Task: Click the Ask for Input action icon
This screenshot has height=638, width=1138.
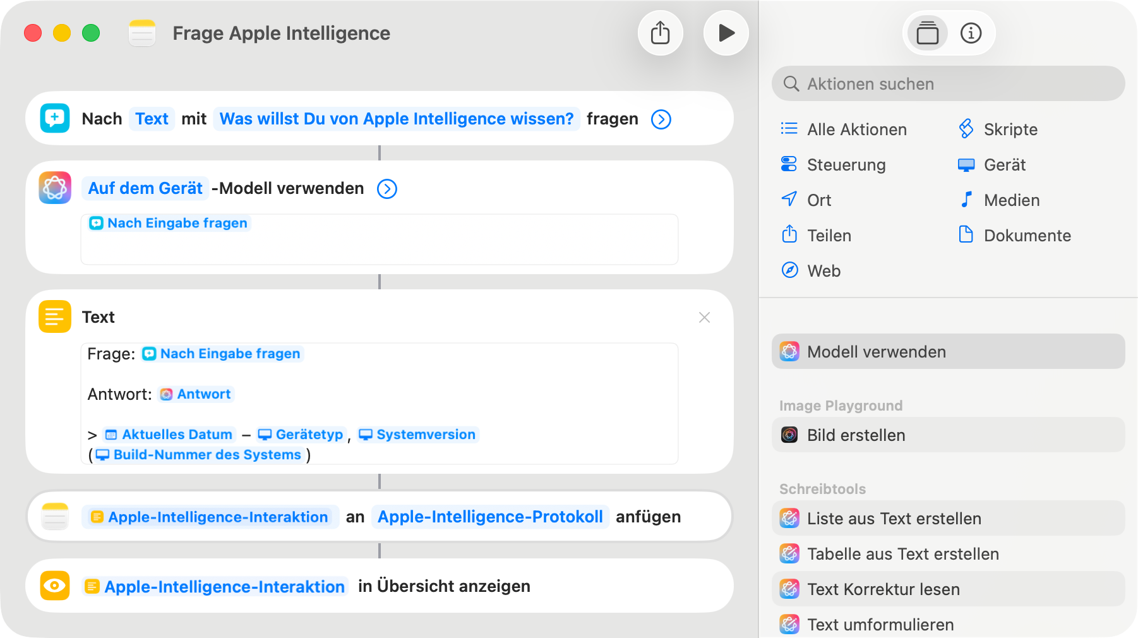Action: [x=55, y=118]
